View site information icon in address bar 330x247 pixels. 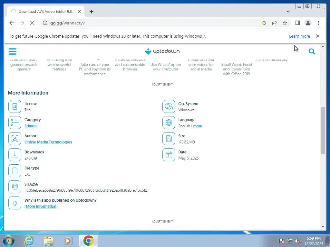point(45,23)
